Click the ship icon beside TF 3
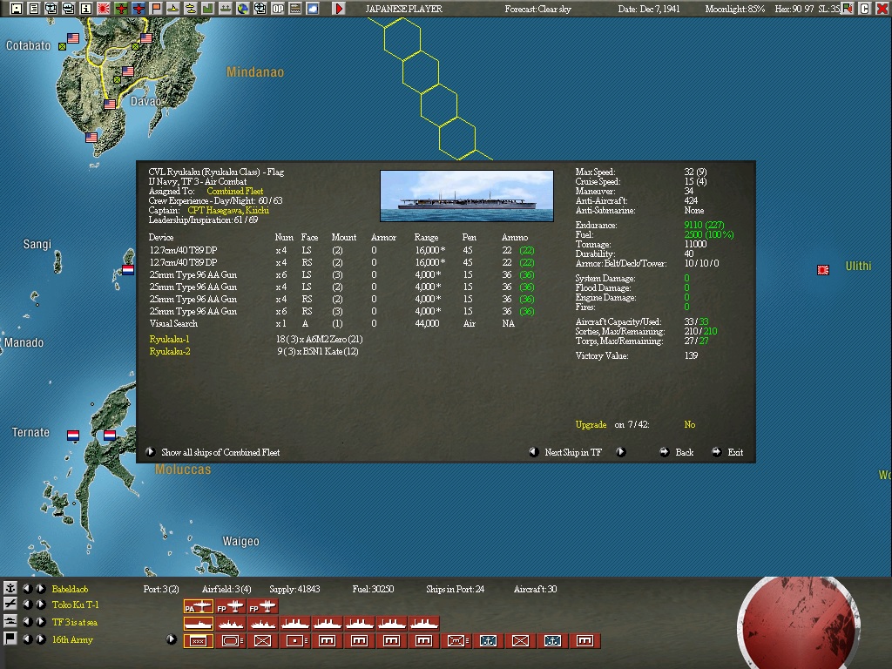Screen dimensions: 892x669 10,622
